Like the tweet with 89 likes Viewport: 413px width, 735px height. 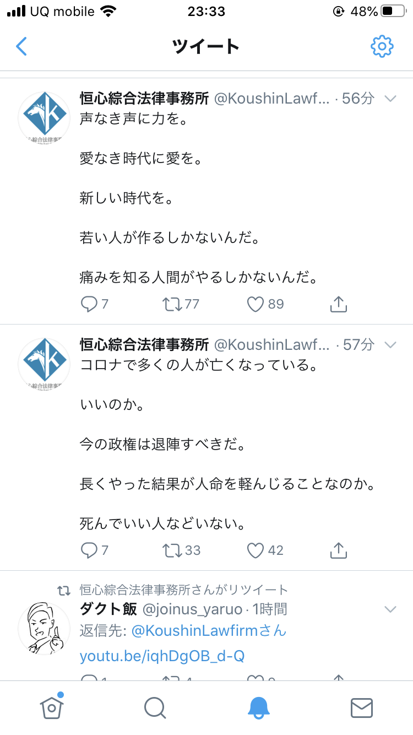[255, 304]
